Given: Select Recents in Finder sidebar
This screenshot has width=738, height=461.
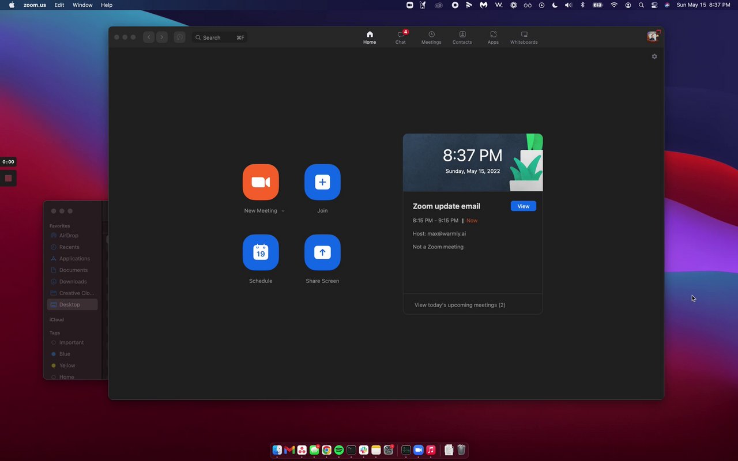Looking at the screenshot, I should coord(73,247).
